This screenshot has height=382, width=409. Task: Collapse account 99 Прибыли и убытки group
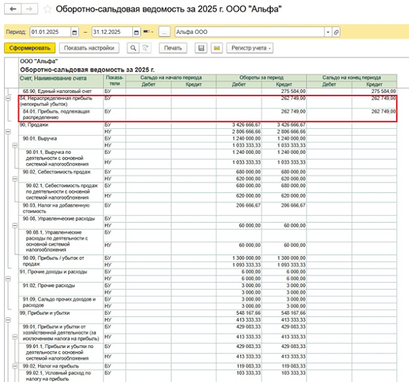8,320
